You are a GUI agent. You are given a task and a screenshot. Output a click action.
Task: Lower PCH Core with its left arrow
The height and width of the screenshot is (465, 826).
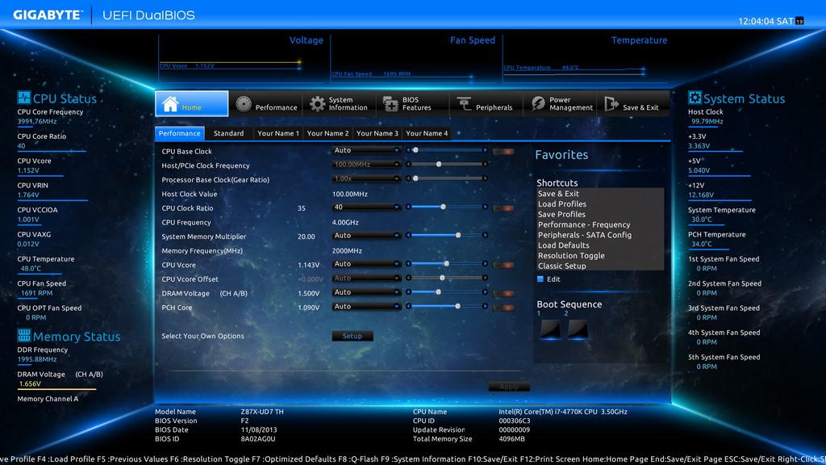408,306
